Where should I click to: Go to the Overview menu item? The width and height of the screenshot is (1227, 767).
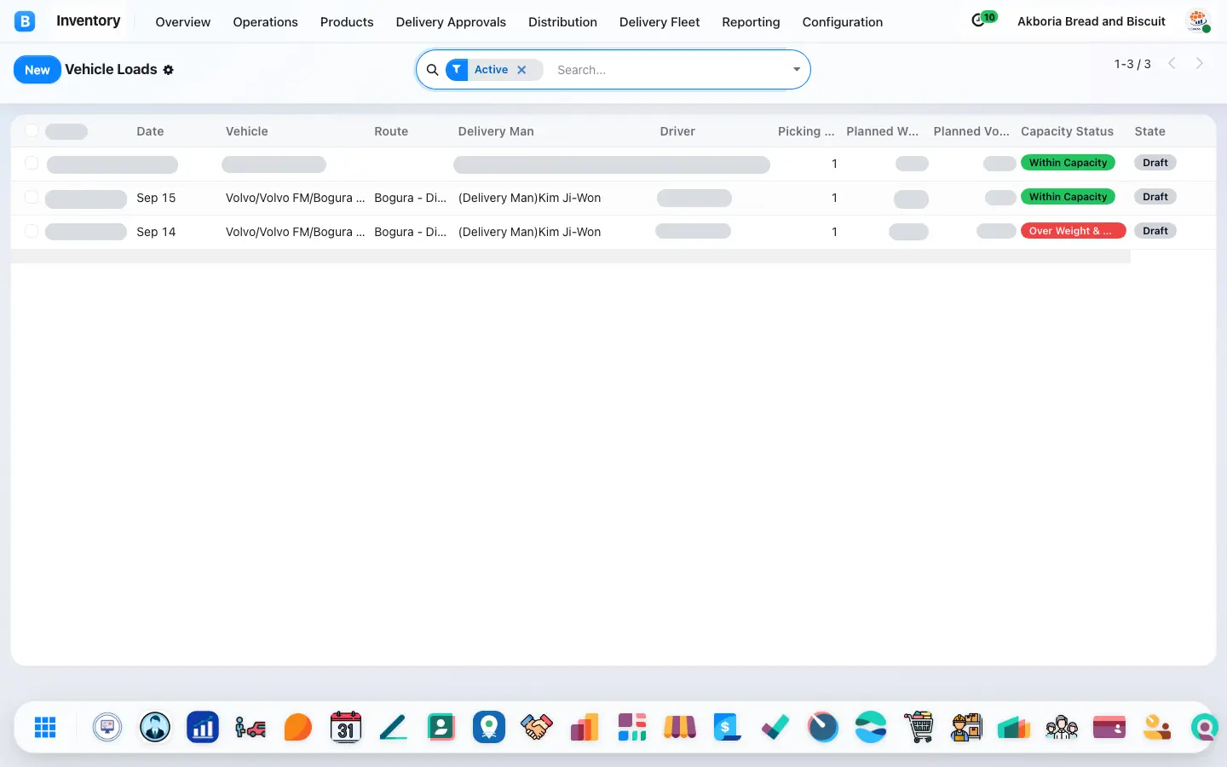click(x=182, y=22)
